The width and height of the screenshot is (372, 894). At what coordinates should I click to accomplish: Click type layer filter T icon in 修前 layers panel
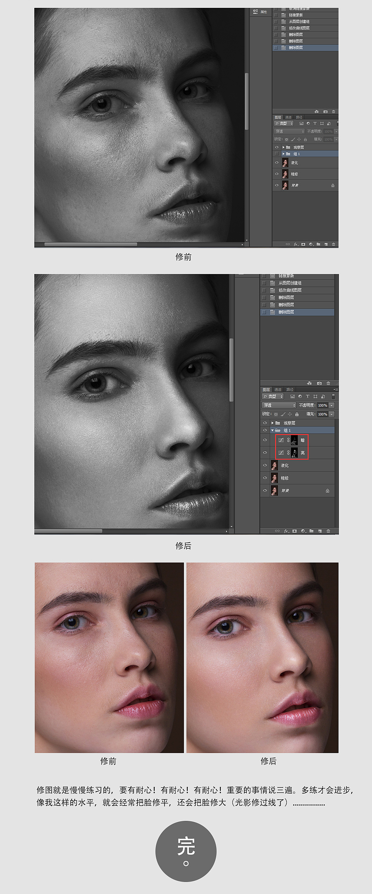pyautogui.click(x=315, y=123)
